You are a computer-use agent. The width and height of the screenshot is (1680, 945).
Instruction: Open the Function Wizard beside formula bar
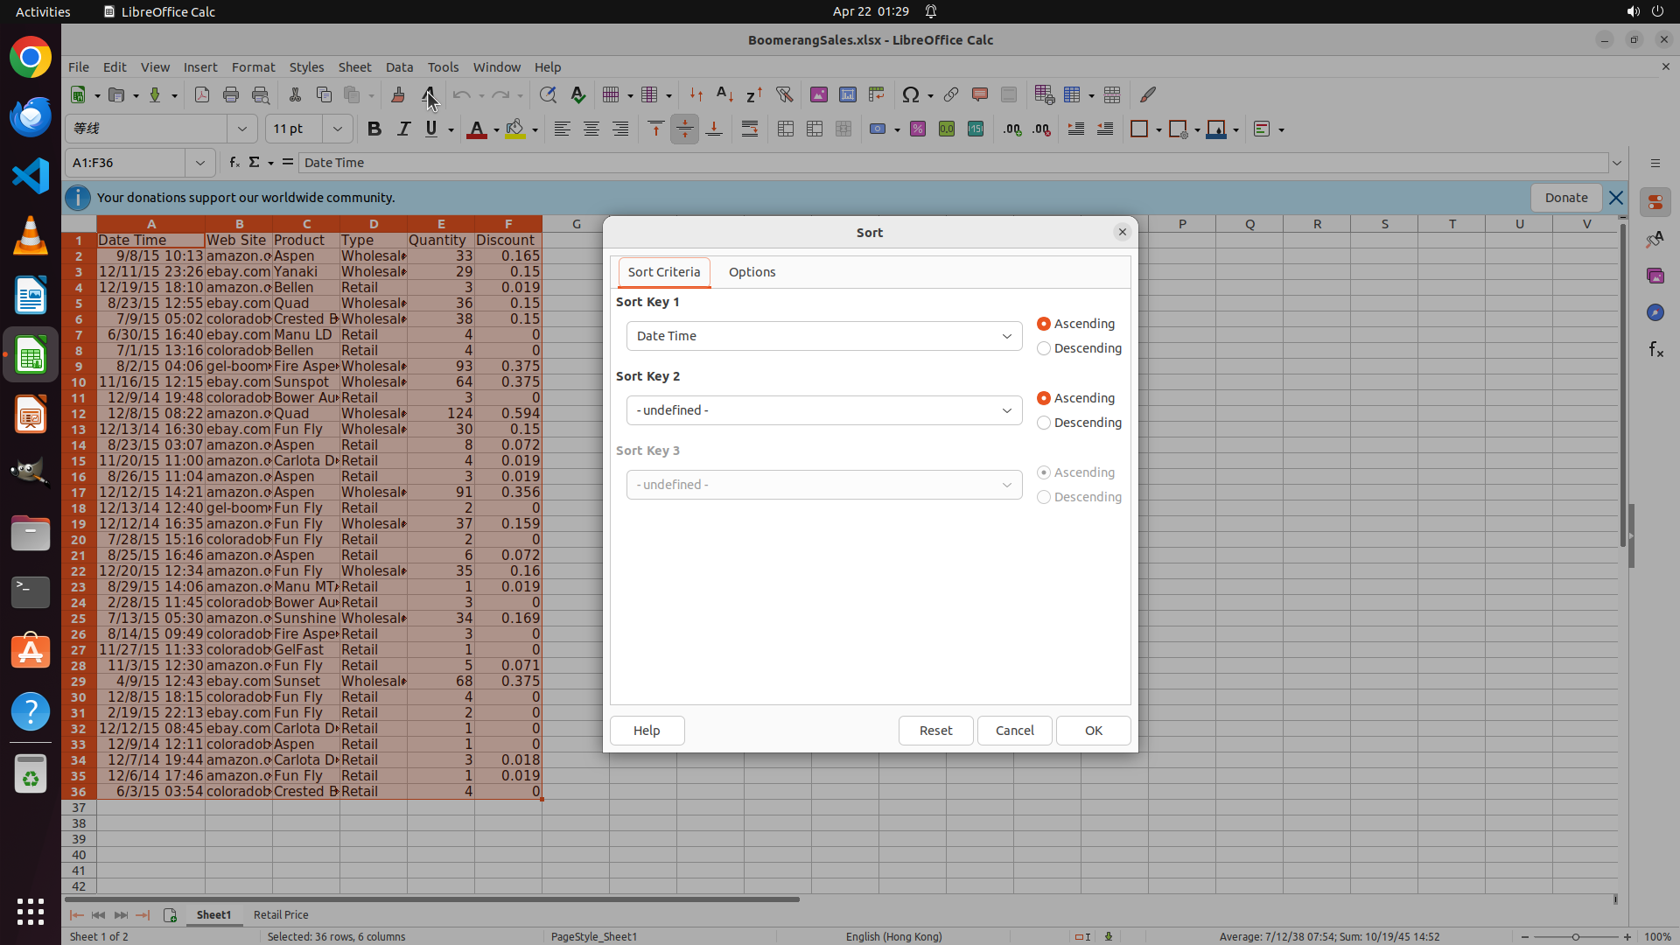point(234,163)
